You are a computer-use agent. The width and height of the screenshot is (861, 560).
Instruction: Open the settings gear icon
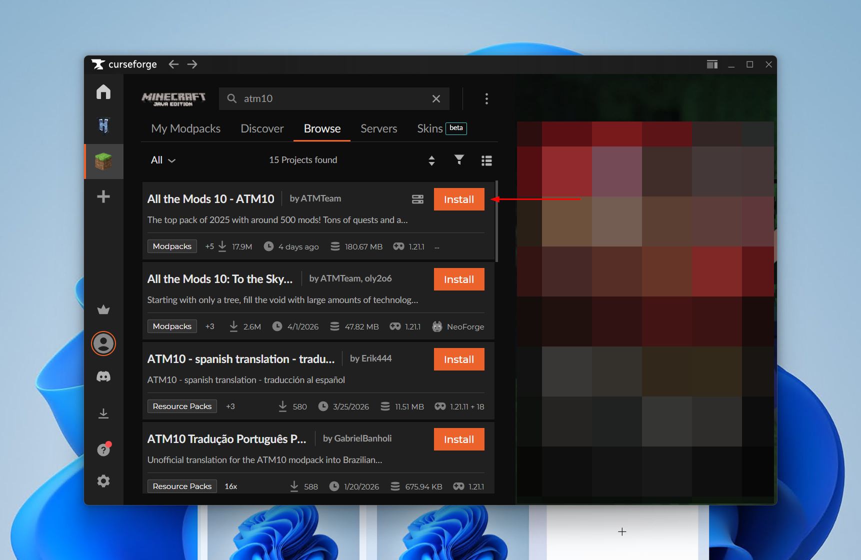[103, 481]
